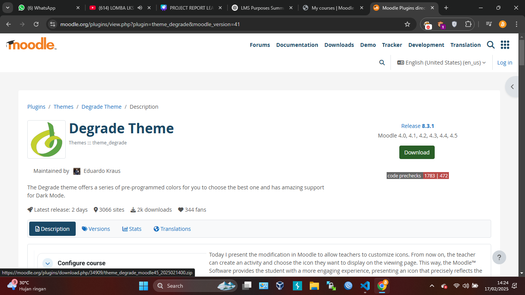
Task: Bookmark this page with the star icon
Action: (x=407, y=24)
